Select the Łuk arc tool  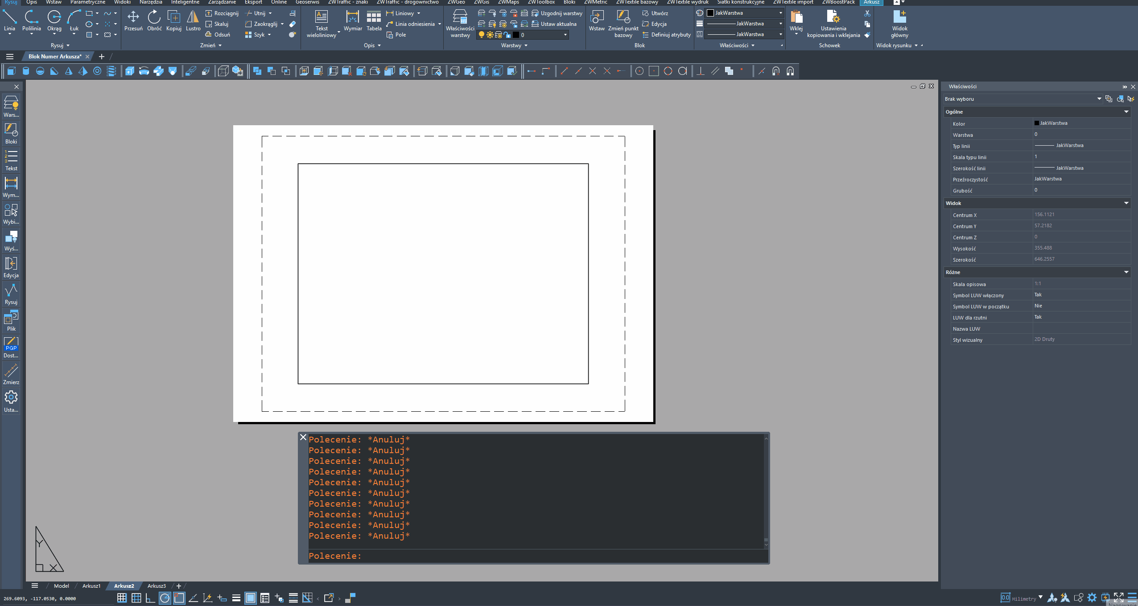(x=74, y=20)
